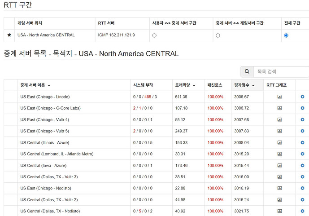
Task: Click the 시스템 부하 column header
Action: click(x=143, y=85)
